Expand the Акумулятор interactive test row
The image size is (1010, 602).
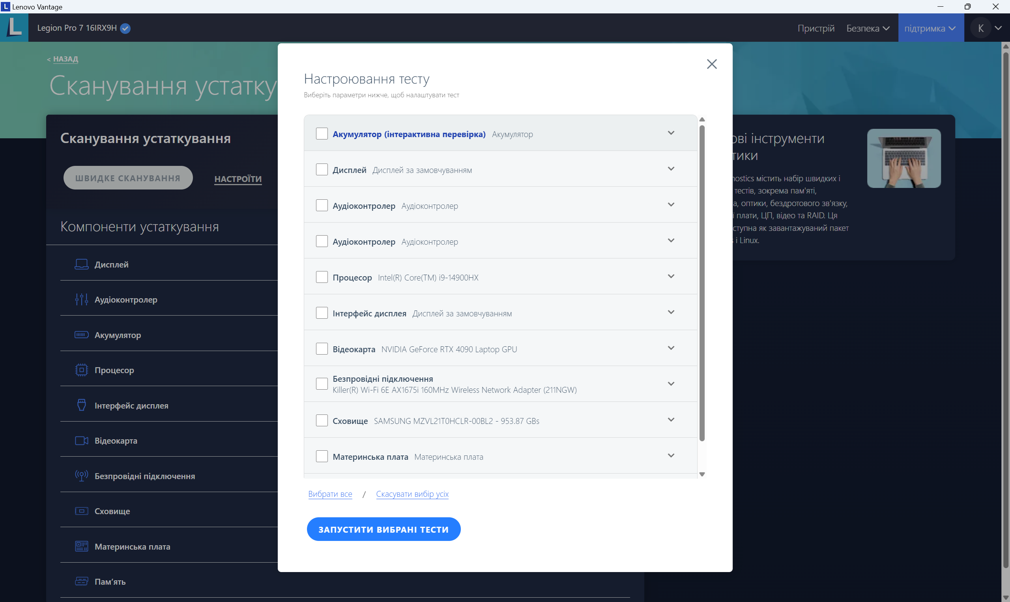(671, 133)
